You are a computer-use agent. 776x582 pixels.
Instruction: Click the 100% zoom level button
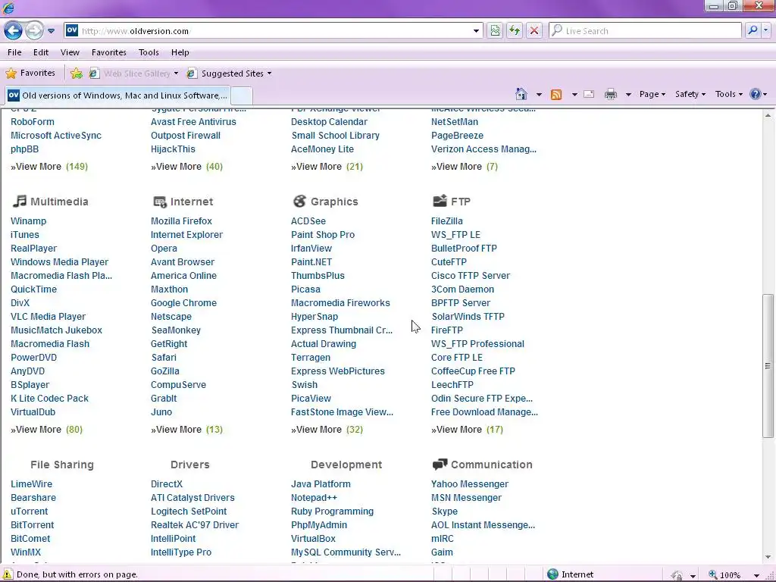726,574
